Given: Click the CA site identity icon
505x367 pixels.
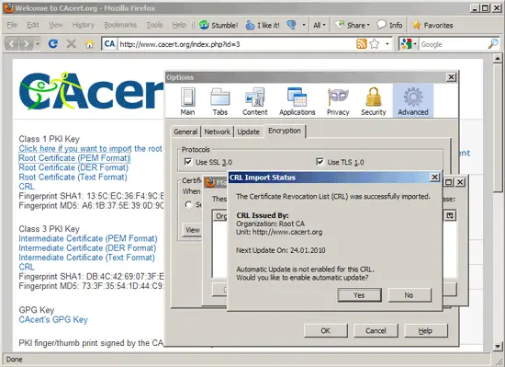Looking at the screenshot, I should [x=109, y=44].
